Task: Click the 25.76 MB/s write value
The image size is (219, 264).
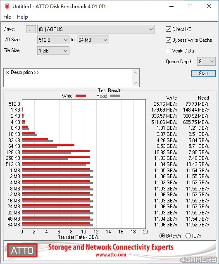Action: pos(165,104)
